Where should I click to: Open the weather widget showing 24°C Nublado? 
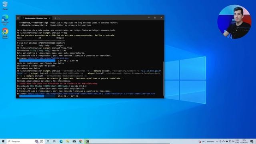click(x=206, y=142)
